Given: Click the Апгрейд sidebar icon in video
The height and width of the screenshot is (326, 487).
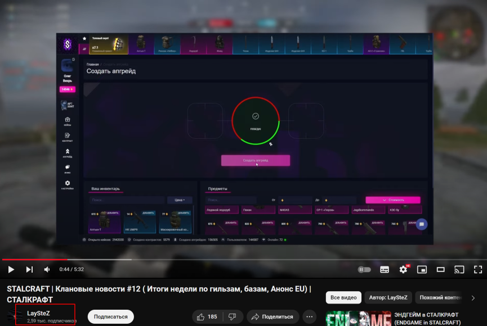Looking at the screenshot, I should [x=68, y=153].
